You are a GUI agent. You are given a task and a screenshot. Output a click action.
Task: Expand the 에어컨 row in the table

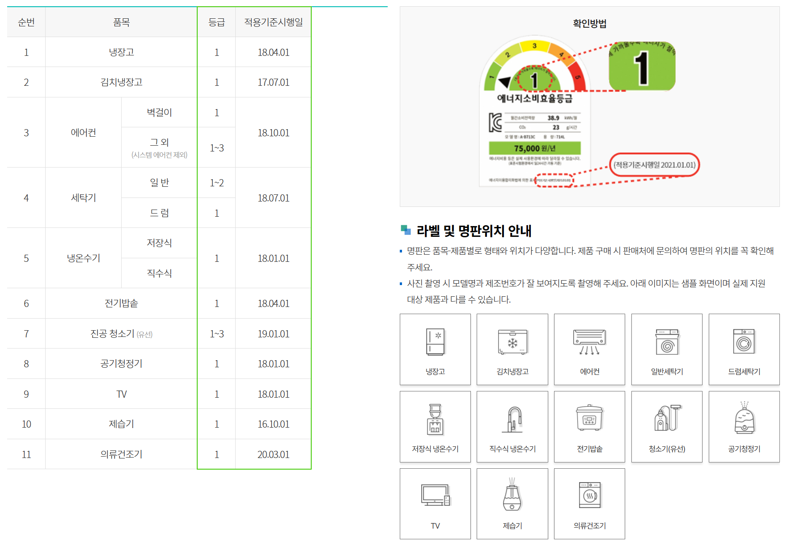click(x=83, y=132)
